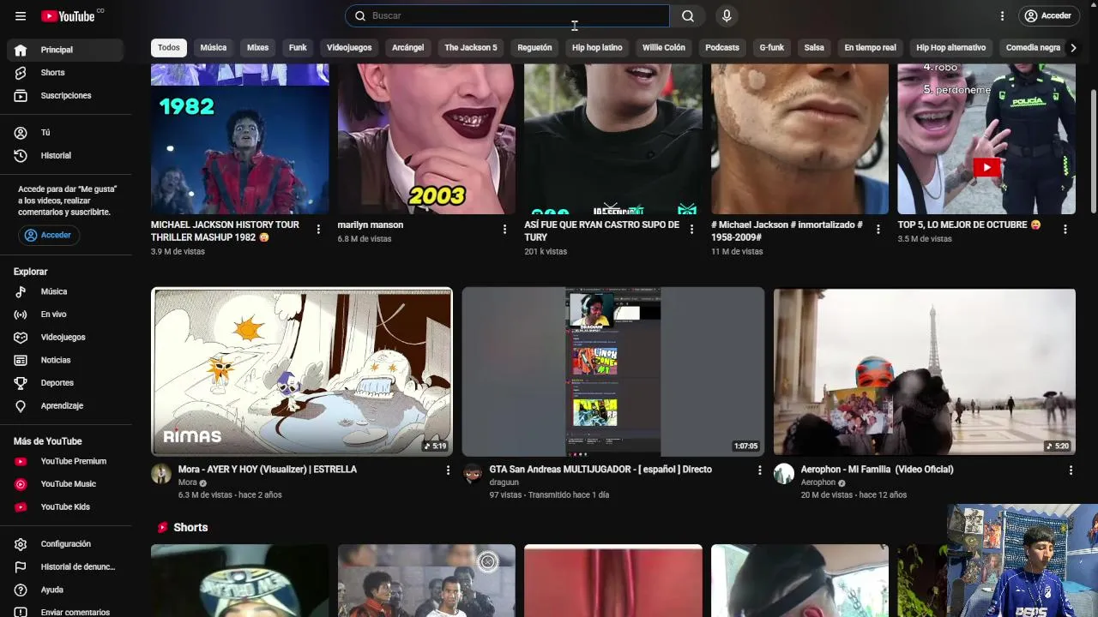Play GTA San Andreas MULTIJUGADOR thumbnail
The image size is (1098, 617).
tap(613, 372)
